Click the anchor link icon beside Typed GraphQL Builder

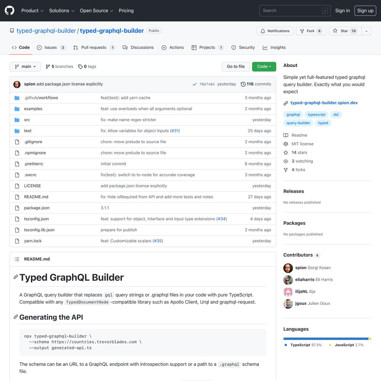click(x=16, y=277)
